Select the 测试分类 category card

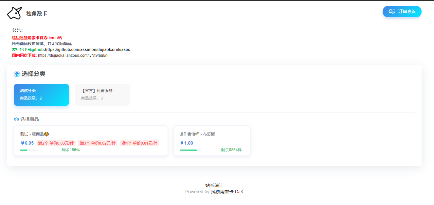pos(41,95)
